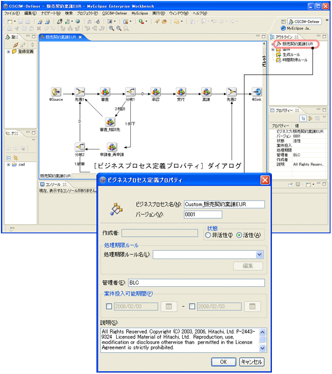Click キャンセル in the dialog

coord(252,362)
